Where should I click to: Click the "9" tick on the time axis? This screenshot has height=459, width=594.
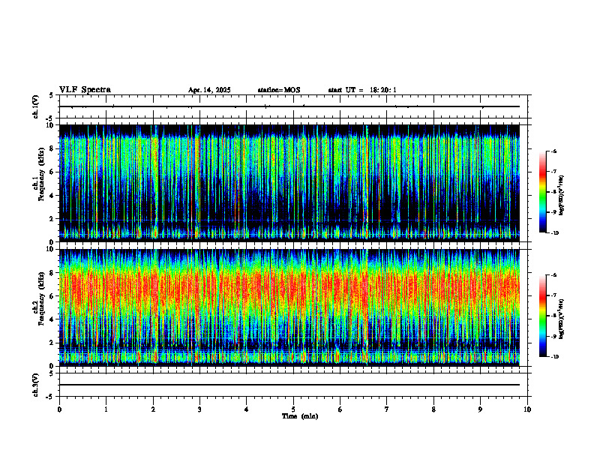[480, 409]
